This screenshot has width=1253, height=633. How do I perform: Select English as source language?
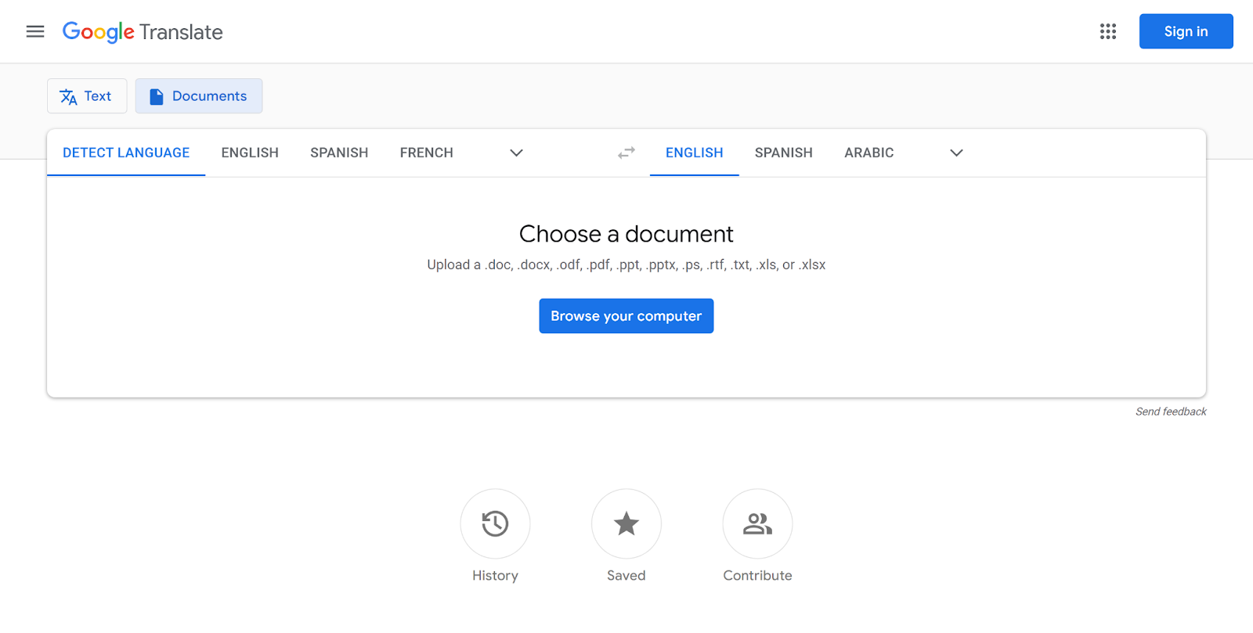point(250,153)
